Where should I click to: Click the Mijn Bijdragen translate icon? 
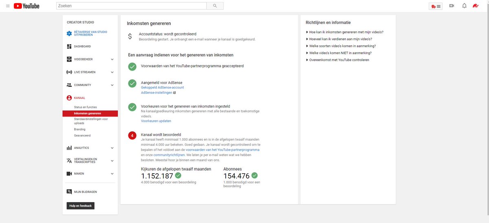pyautogui.click(x=69, y=192)
